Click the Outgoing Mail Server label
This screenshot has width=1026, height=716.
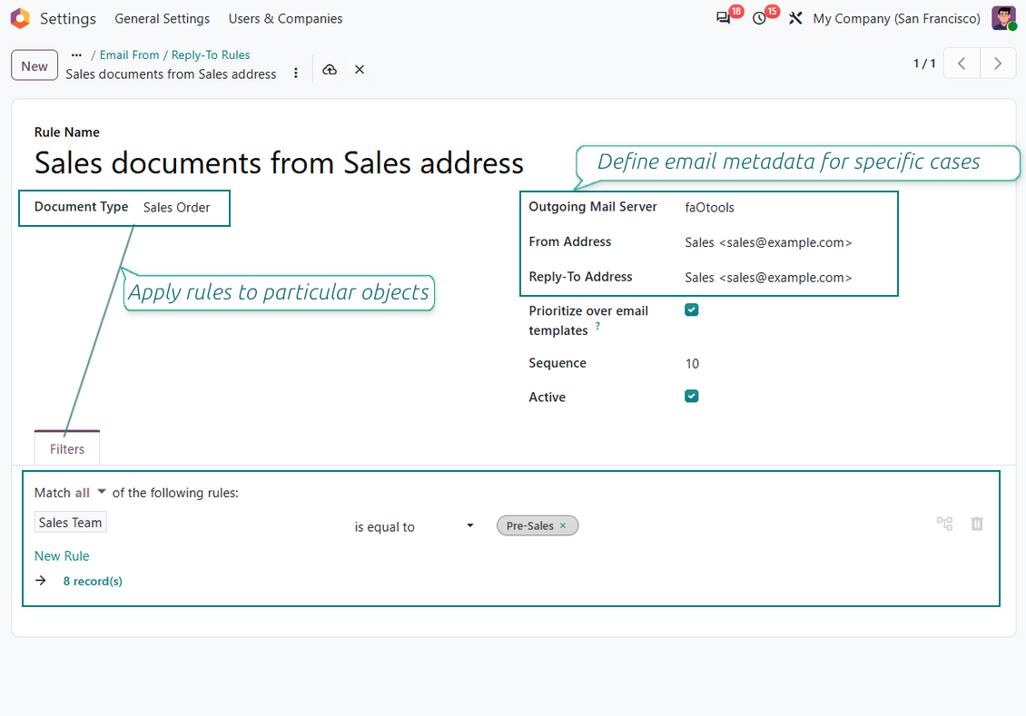coord(593,207)
